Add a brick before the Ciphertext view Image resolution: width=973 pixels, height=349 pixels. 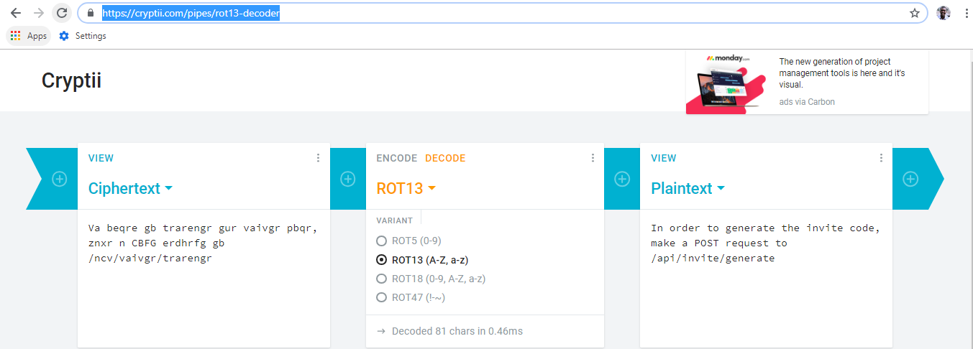pyautogui.click(x=60, y=179)
